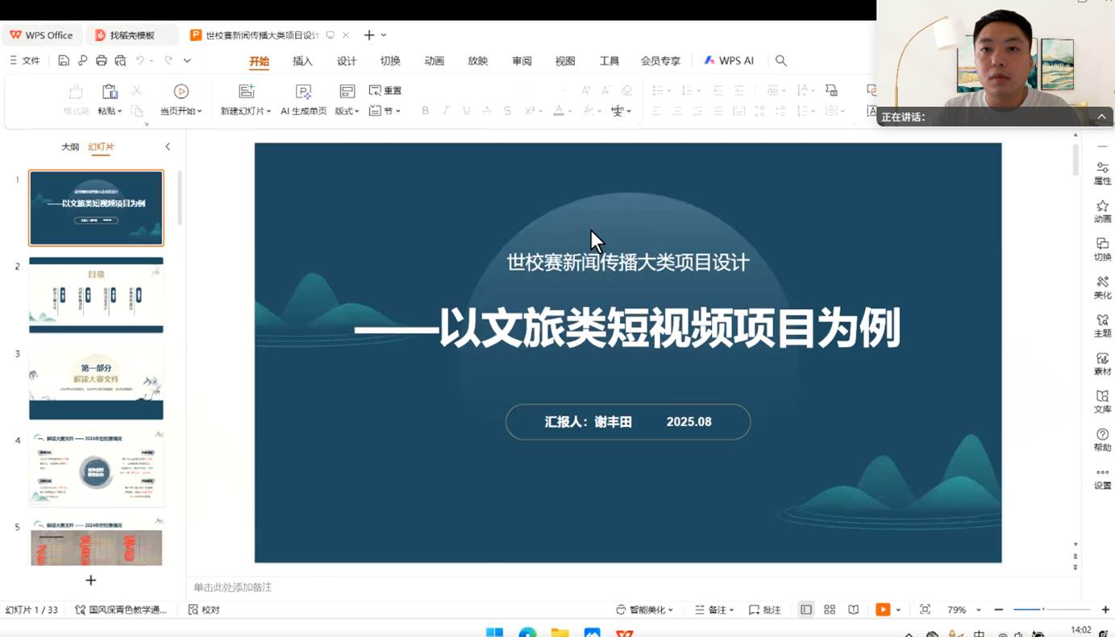Image resolution: width=1115 pixels, height=637 pixels.
Task: Click the print icon in quick access toolbar
Action: pyautogui.click(x=101, y=60)
